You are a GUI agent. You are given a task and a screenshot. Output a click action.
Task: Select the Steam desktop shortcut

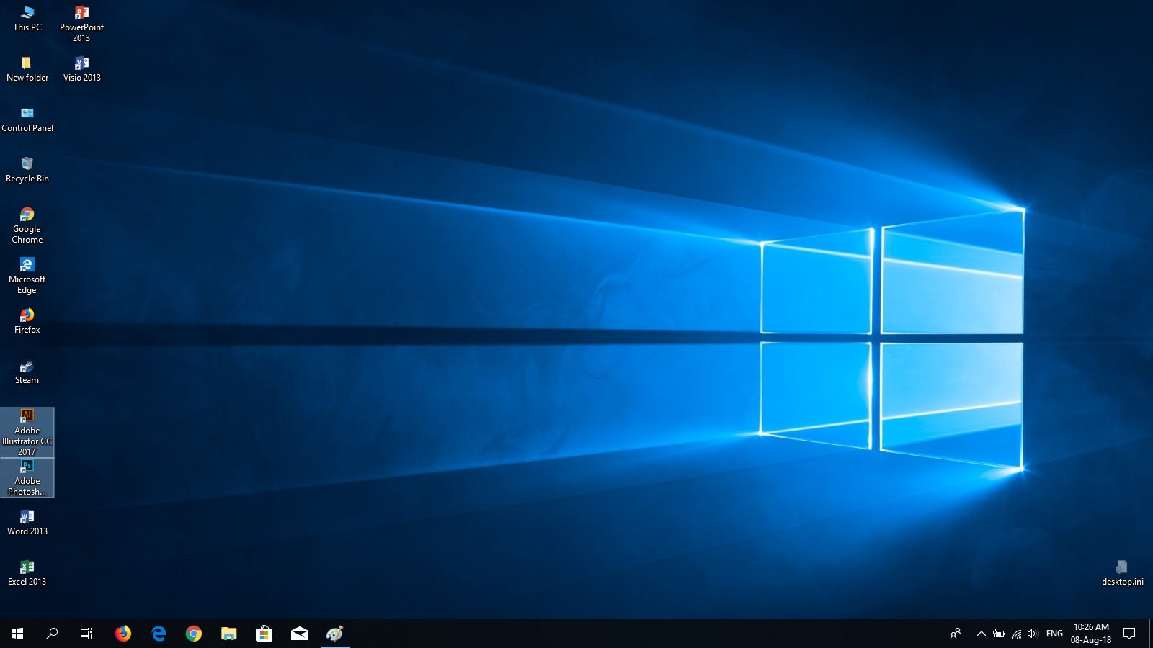pyautogui.click(x=27, y=372)
